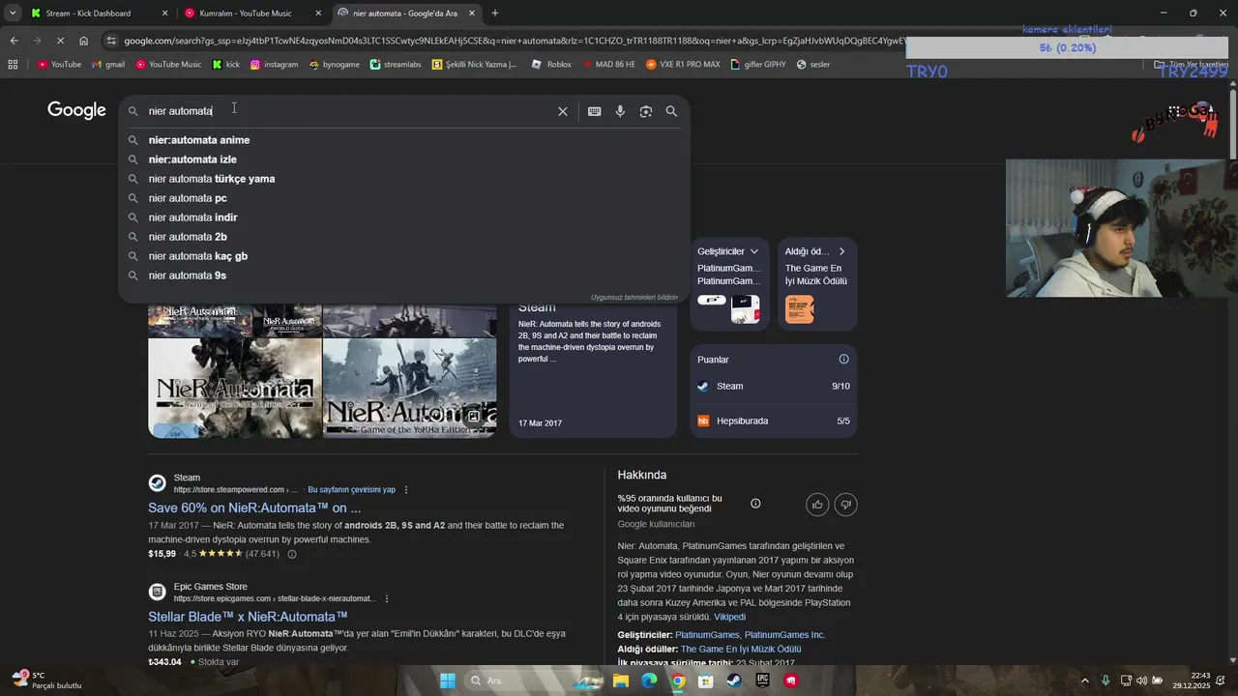Screen dimensions: 1238x696
Task: Open the on-screen keyboard input tool
Action: [x=594, y=111]
